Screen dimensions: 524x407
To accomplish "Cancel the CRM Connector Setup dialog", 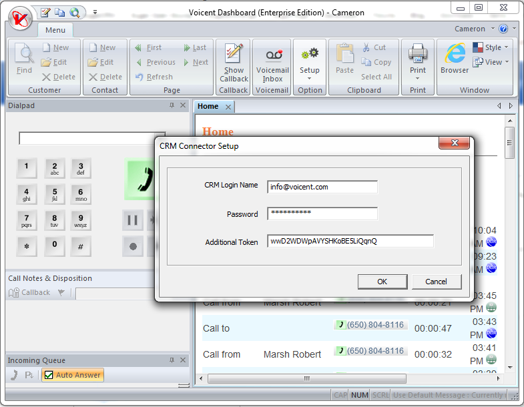I will pyautogui.click(x=436, y=282).
